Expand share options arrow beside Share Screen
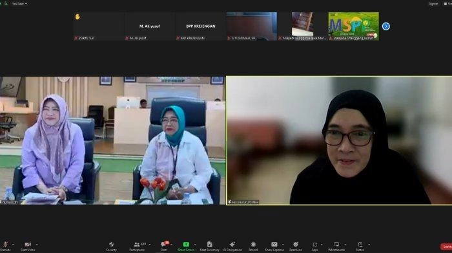Screen dimensions: 452x253 coord(195,245)
